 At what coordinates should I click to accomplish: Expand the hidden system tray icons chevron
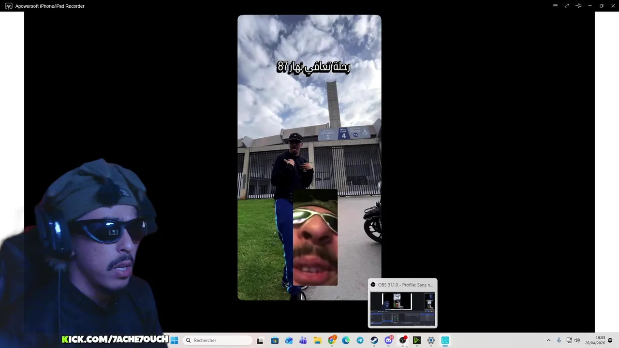click(x=548, y=340)
